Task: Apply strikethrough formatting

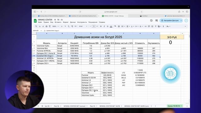Action: click(107, 26)
